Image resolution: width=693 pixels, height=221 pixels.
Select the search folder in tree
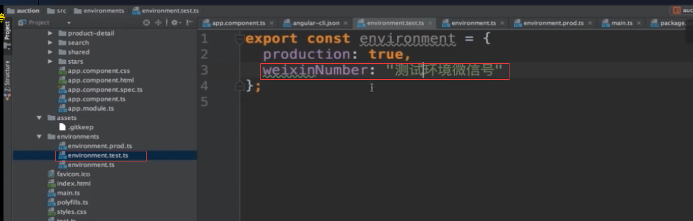(73, 42)
